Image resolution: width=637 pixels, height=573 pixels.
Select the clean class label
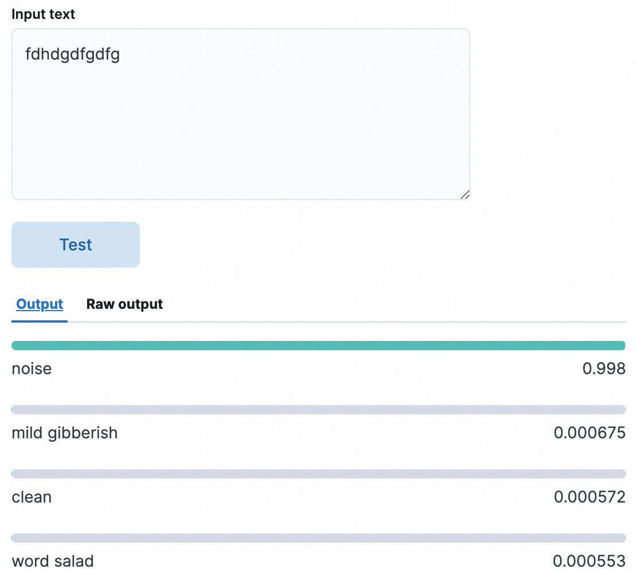pyautogui.click(x=32, y=497)
